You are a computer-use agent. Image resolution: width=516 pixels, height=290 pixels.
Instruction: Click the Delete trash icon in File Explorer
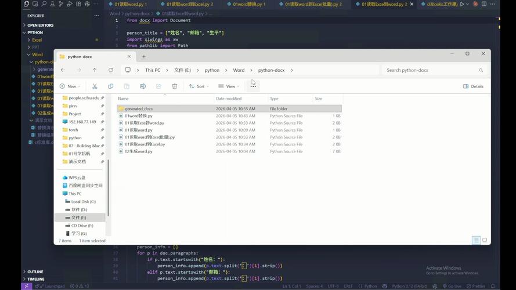point(174,86)
